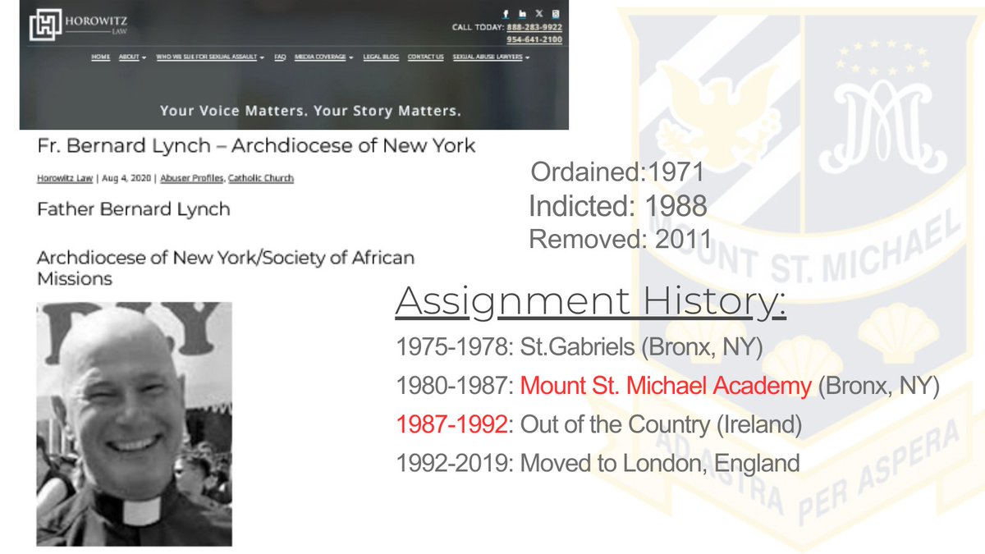
Task: Open the FAQ menu item
Action: pos(280,57)
